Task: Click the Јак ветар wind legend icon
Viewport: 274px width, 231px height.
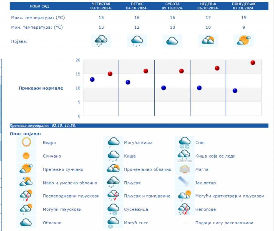Action: 185,183
